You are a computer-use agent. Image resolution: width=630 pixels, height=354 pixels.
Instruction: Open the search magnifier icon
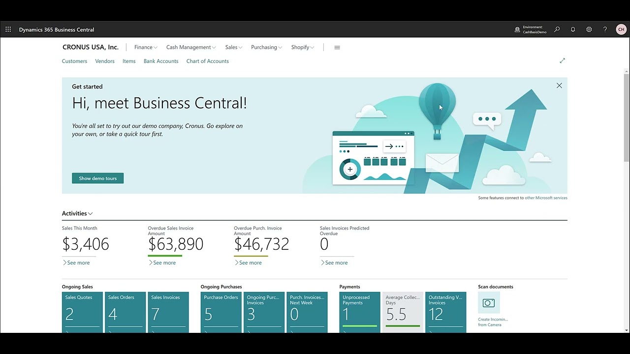[557, 29]
